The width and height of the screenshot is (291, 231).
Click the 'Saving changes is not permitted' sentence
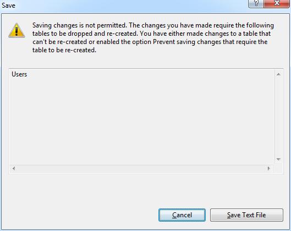click(x=79, y=25)
